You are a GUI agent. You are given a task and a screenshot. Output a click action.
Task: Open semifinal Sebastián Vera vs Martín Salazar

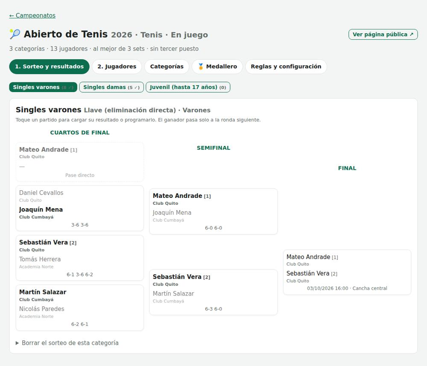click(213, 292)
